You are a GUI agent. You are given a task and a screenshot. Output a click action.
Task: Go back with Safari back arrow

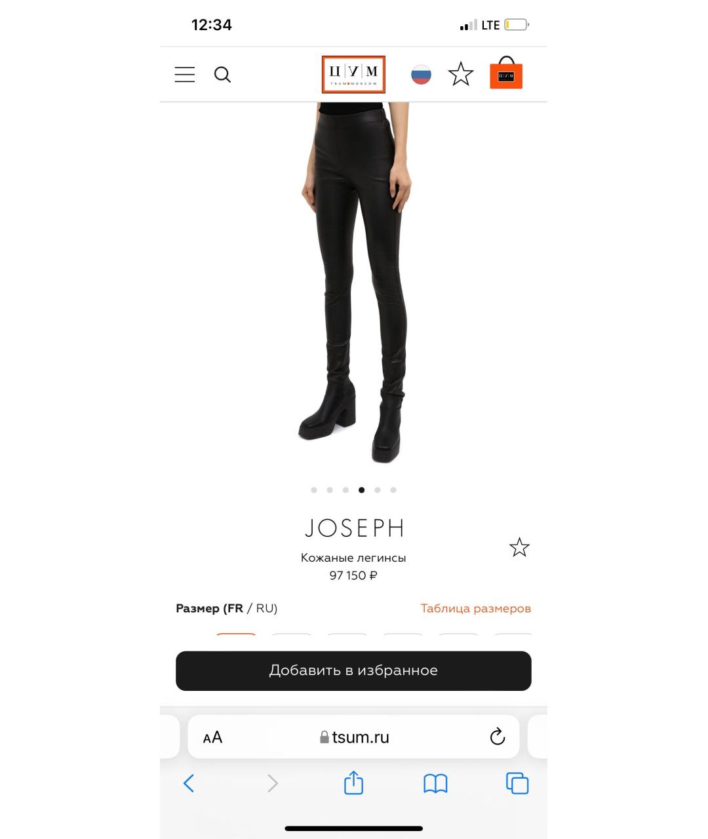[x=189, y=783]
